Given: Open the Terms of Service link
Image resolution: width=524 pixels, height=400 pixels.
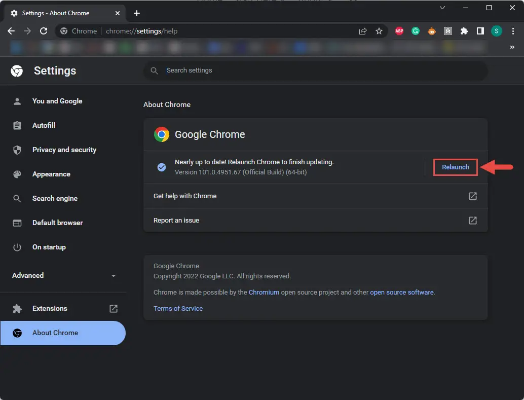Looking at the screenshot, I should coord(178,308).
